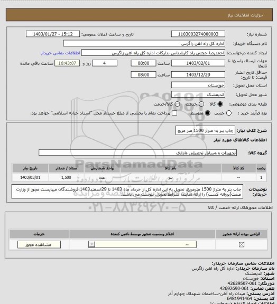Click the نام کالا column header

(x=171, y=168)
